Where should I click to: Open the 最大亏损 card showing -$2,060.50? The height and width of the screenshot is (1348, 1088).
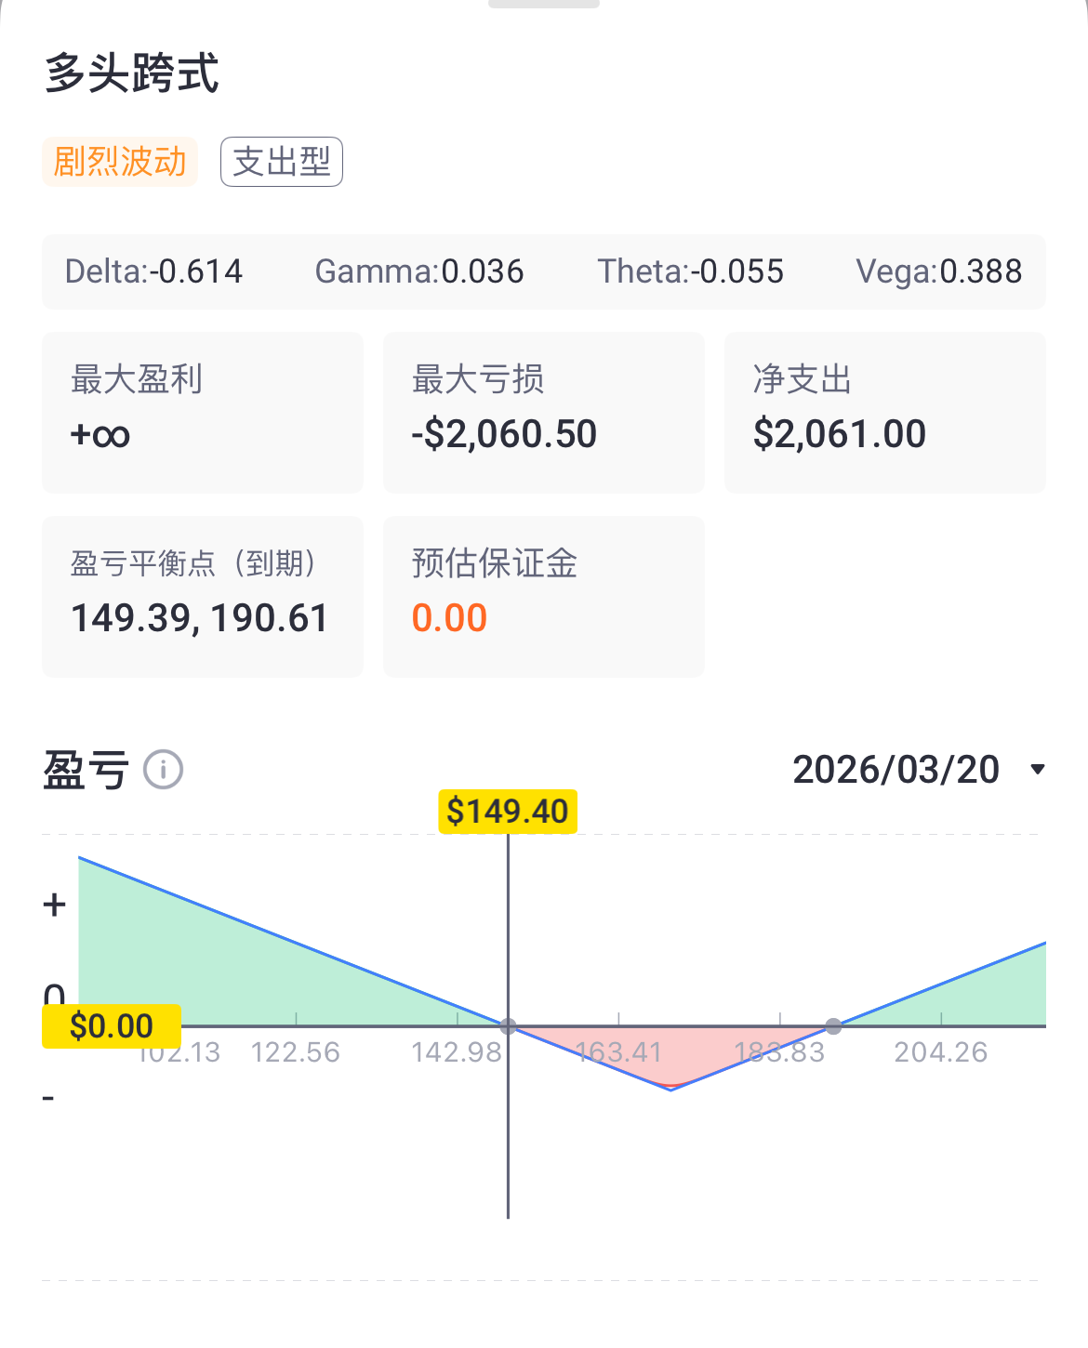tap(544, 413)
